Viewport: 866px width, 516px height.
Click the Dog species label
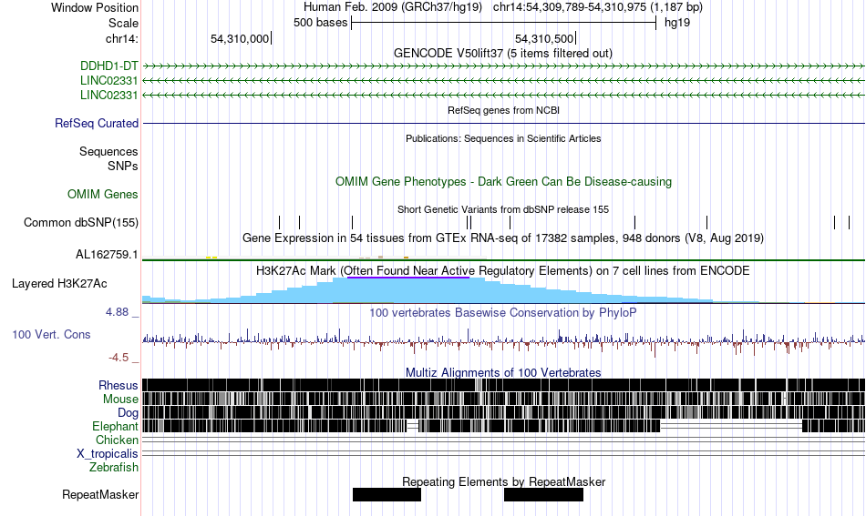(x=128, y=413)
